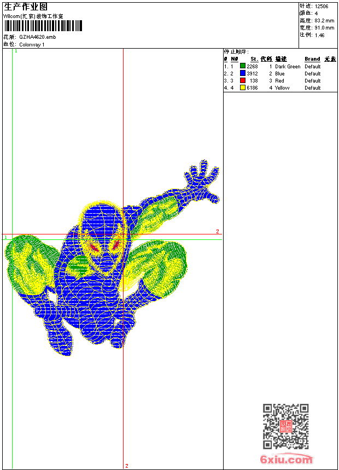Click the 'Wilcom(汇京)' studio name line
339x470 pixels.
(33, 16)
